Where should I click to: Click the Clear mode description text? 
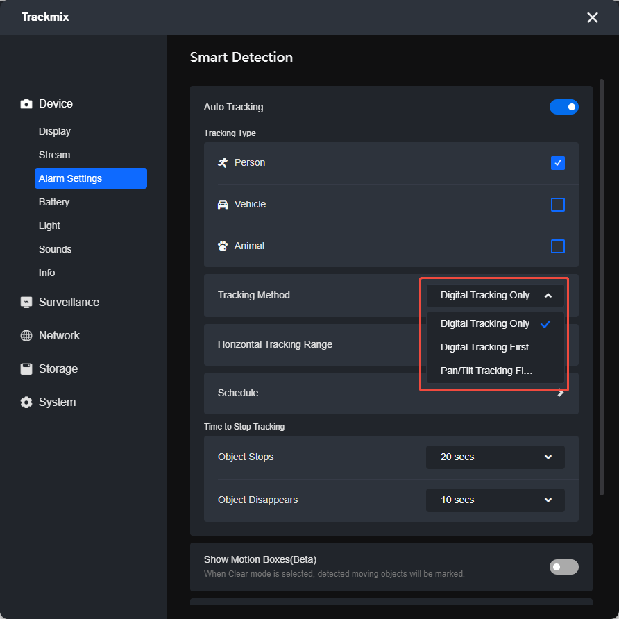(x=334, y=574)
